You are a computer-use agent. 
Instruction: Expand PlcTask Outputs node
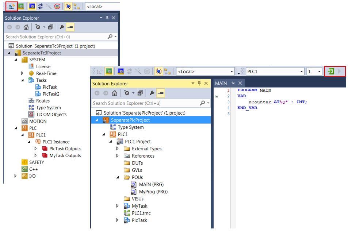tap(35, 149)
